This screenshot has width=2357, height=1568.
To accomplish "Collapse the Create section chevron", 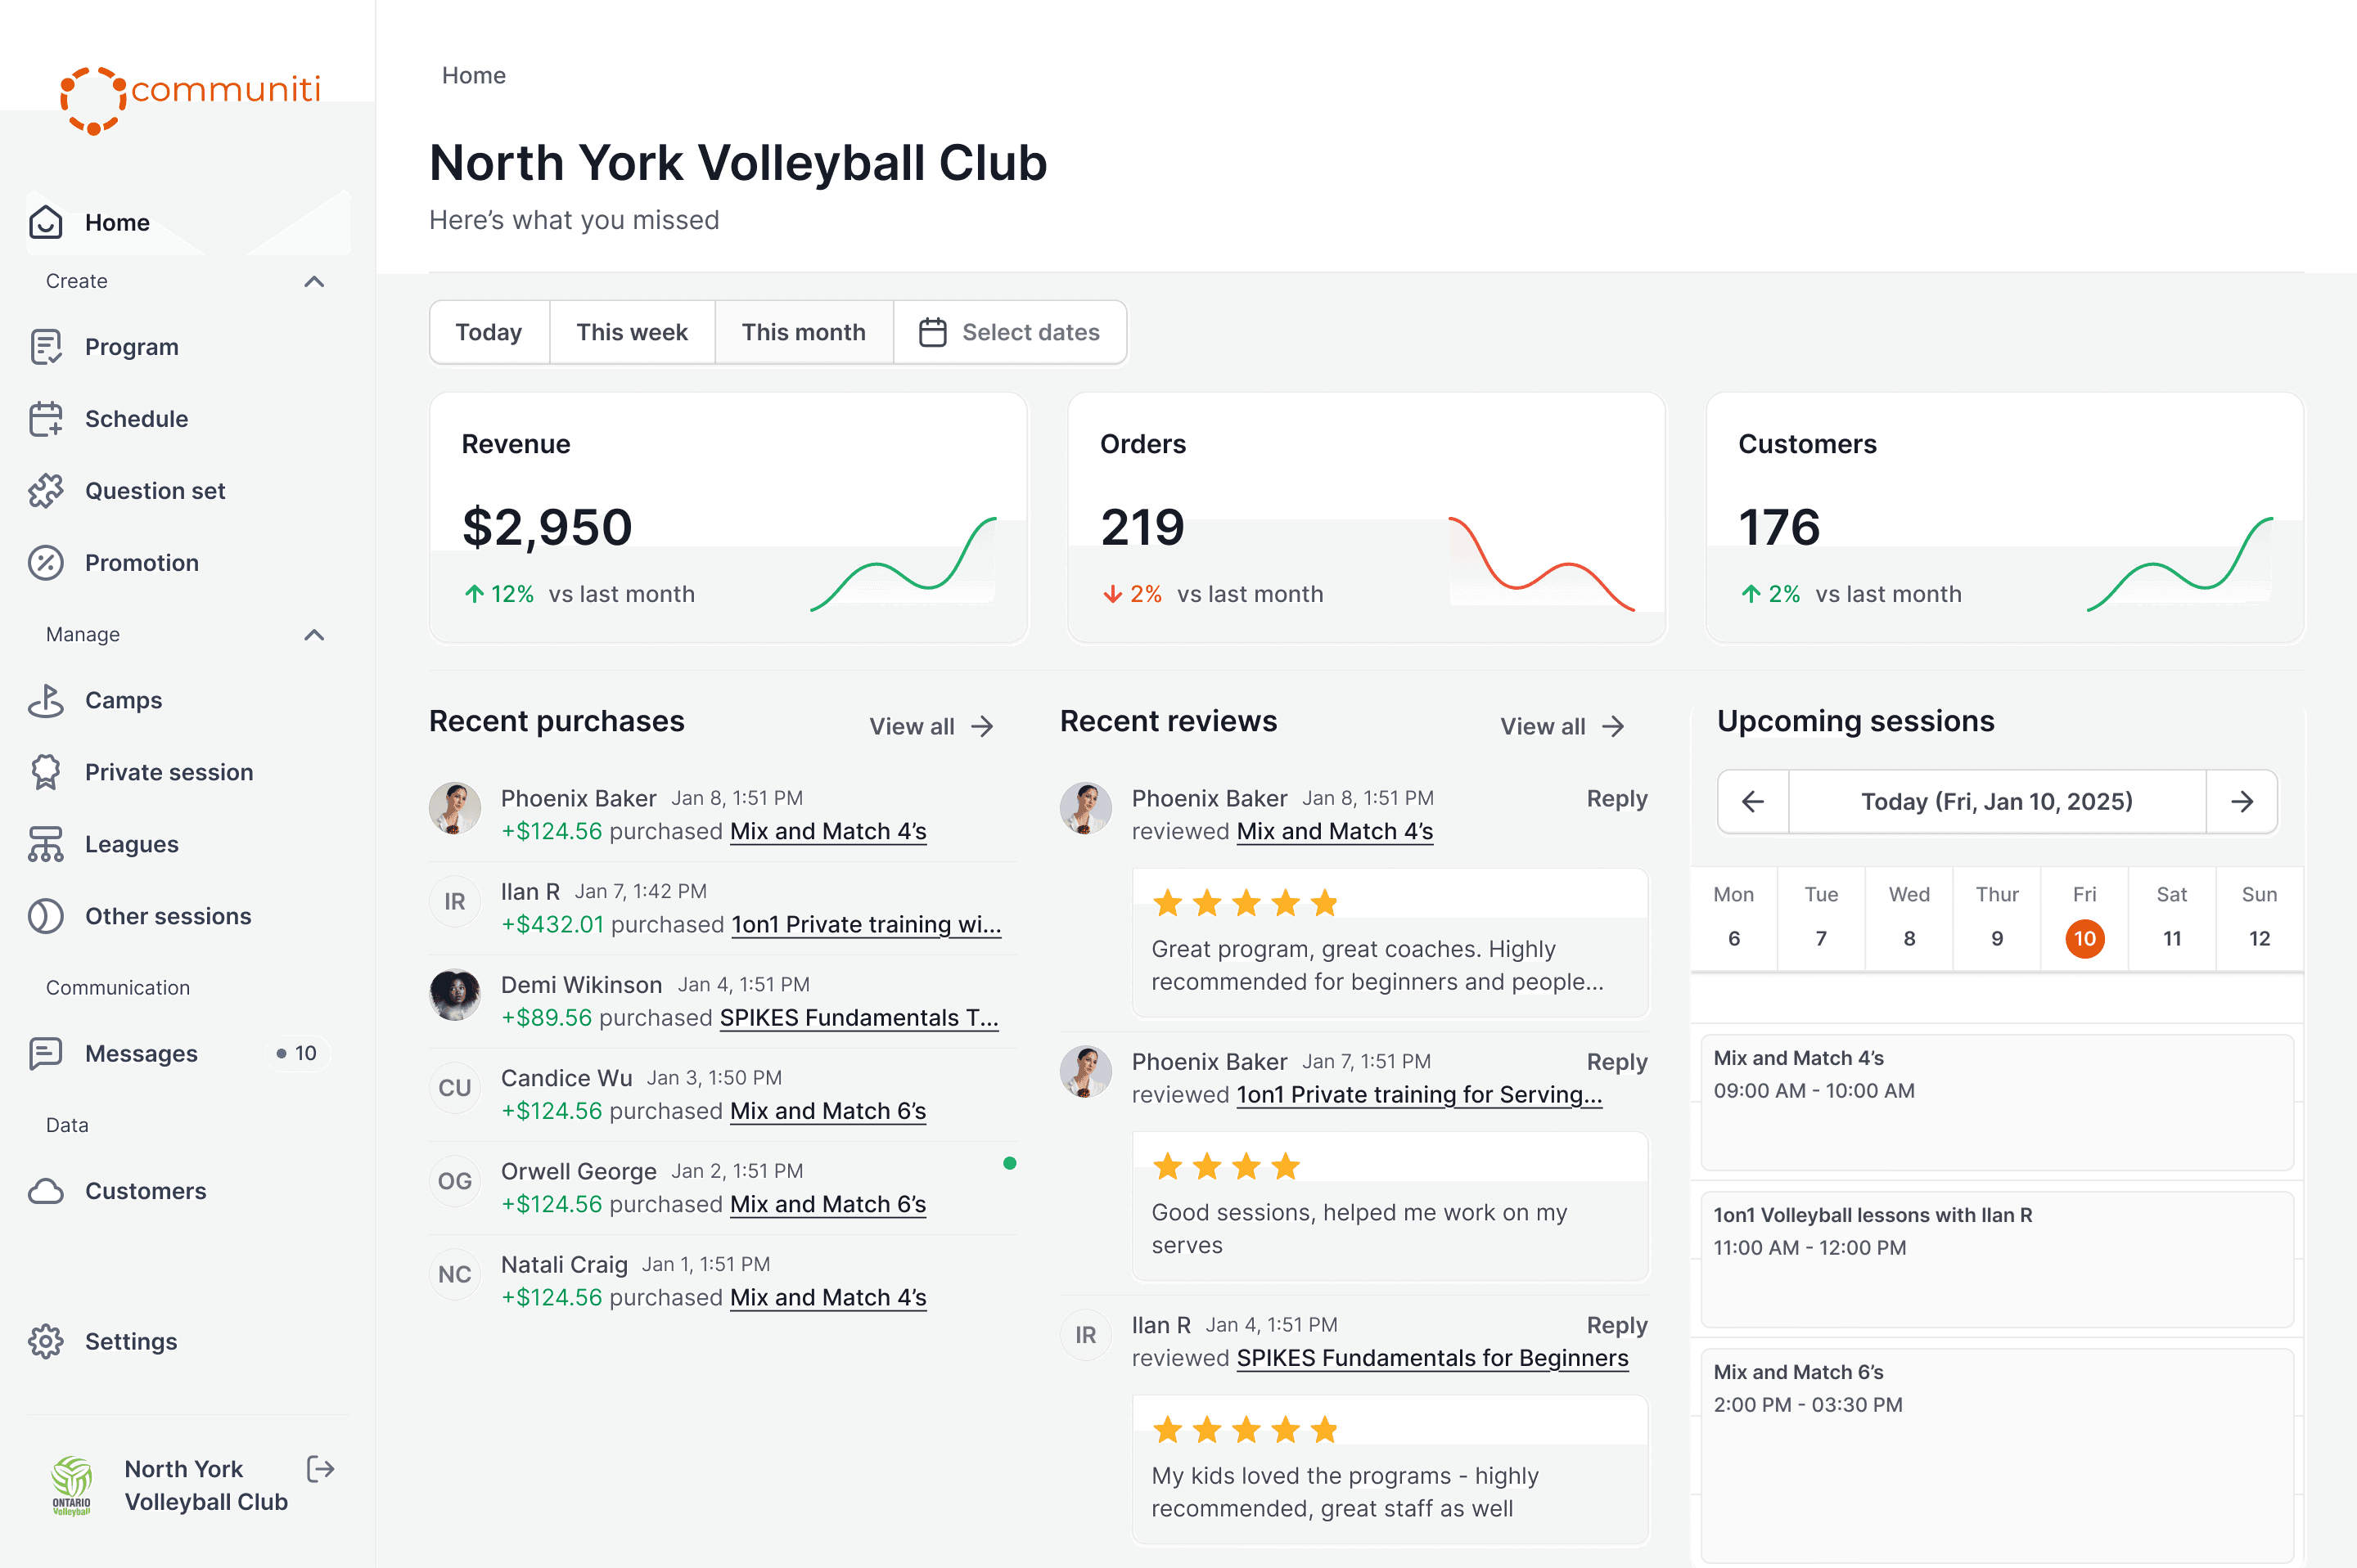I will coord(314,281).
